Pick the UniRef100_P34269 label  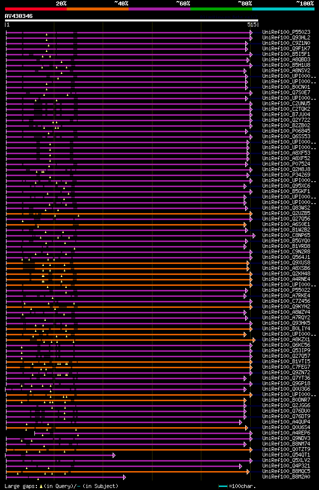pos(286,175)
